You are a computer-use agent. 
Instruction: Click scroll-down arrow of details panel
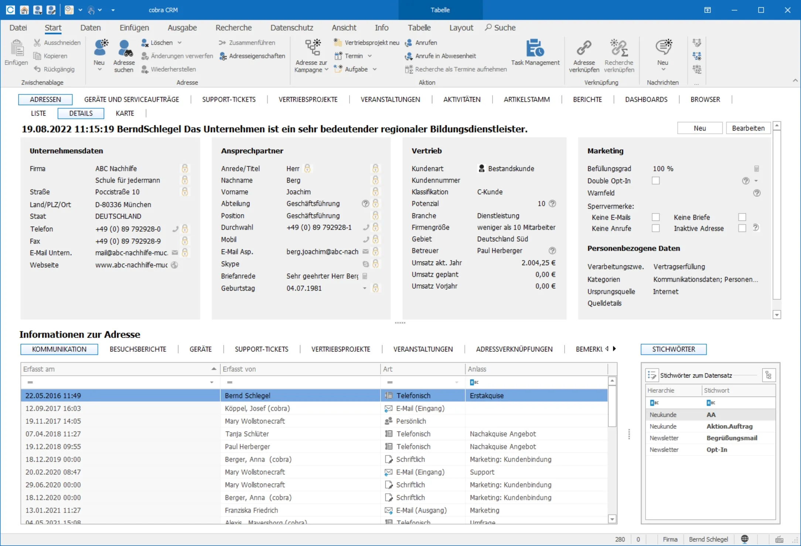point(777,315)
